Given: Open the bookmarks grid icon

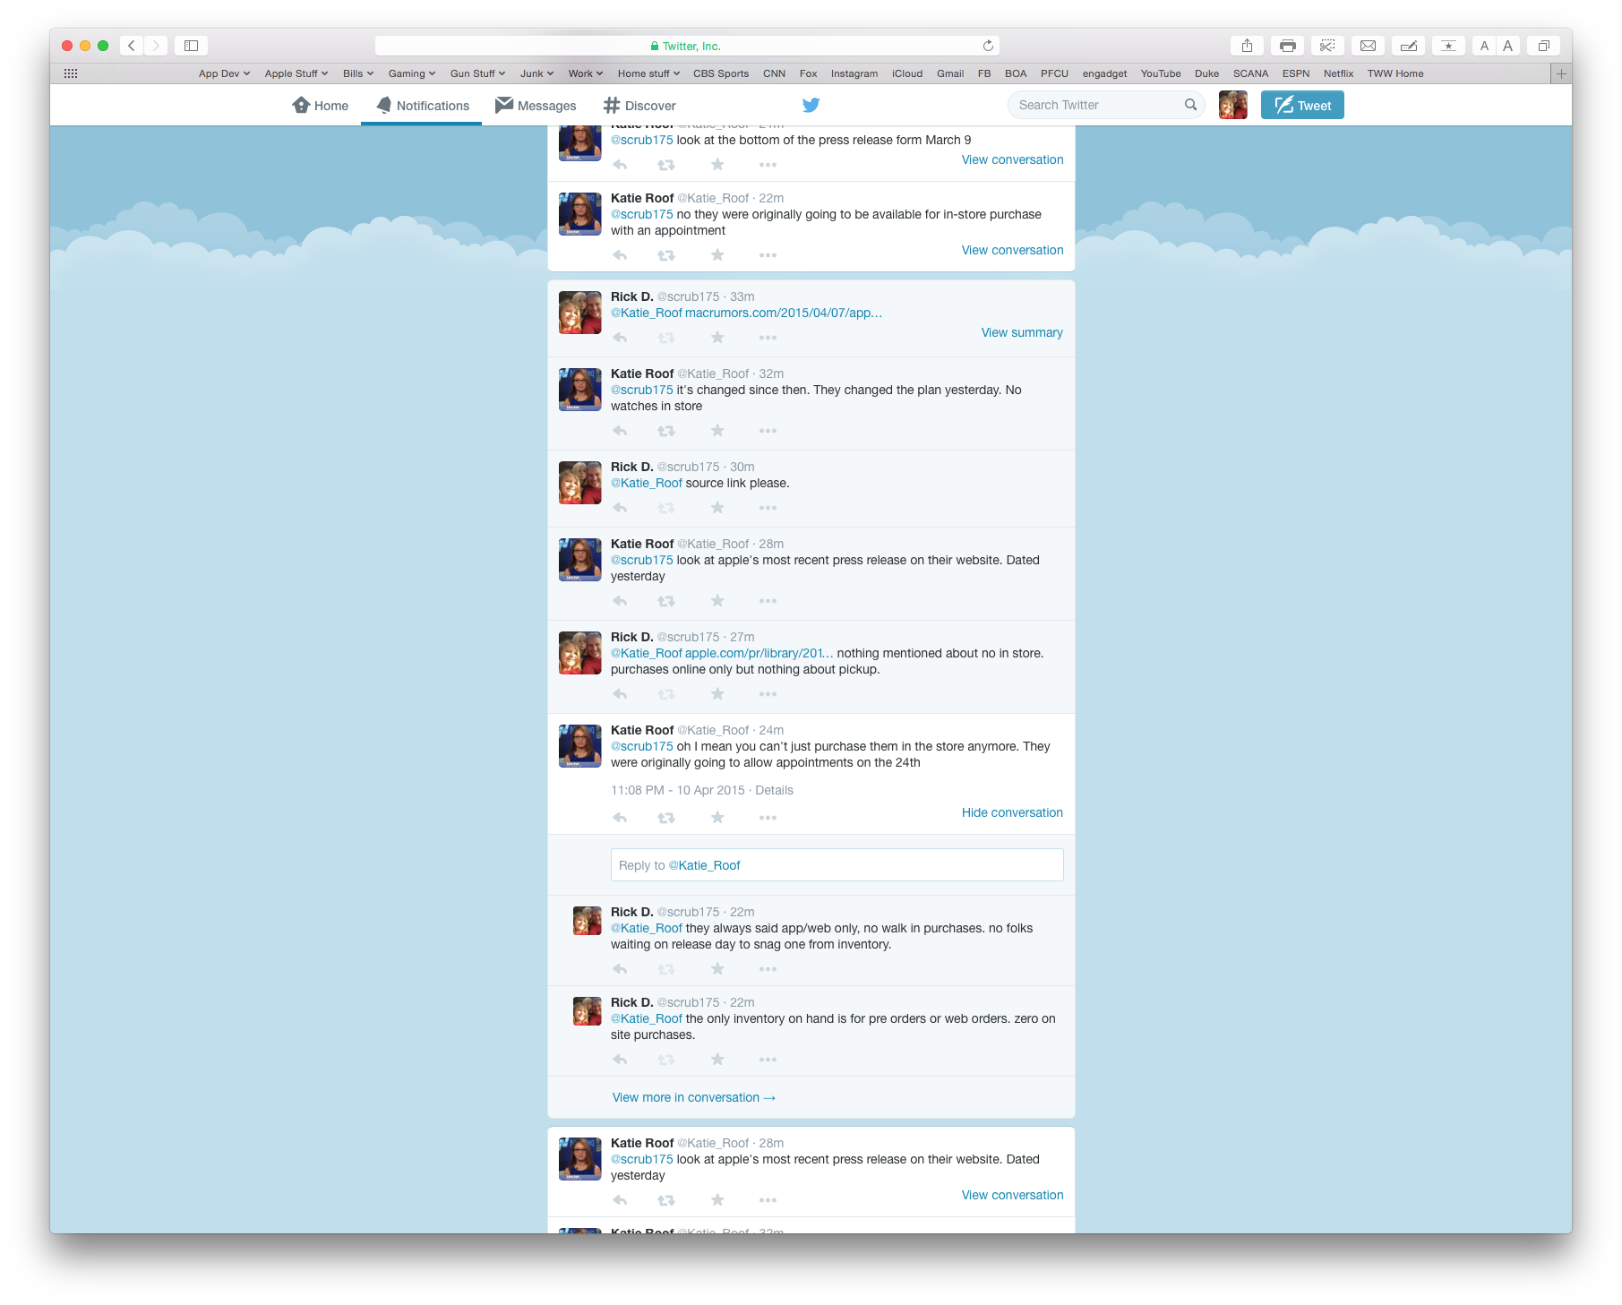Looking at the screenshot, I should (71, 73).
